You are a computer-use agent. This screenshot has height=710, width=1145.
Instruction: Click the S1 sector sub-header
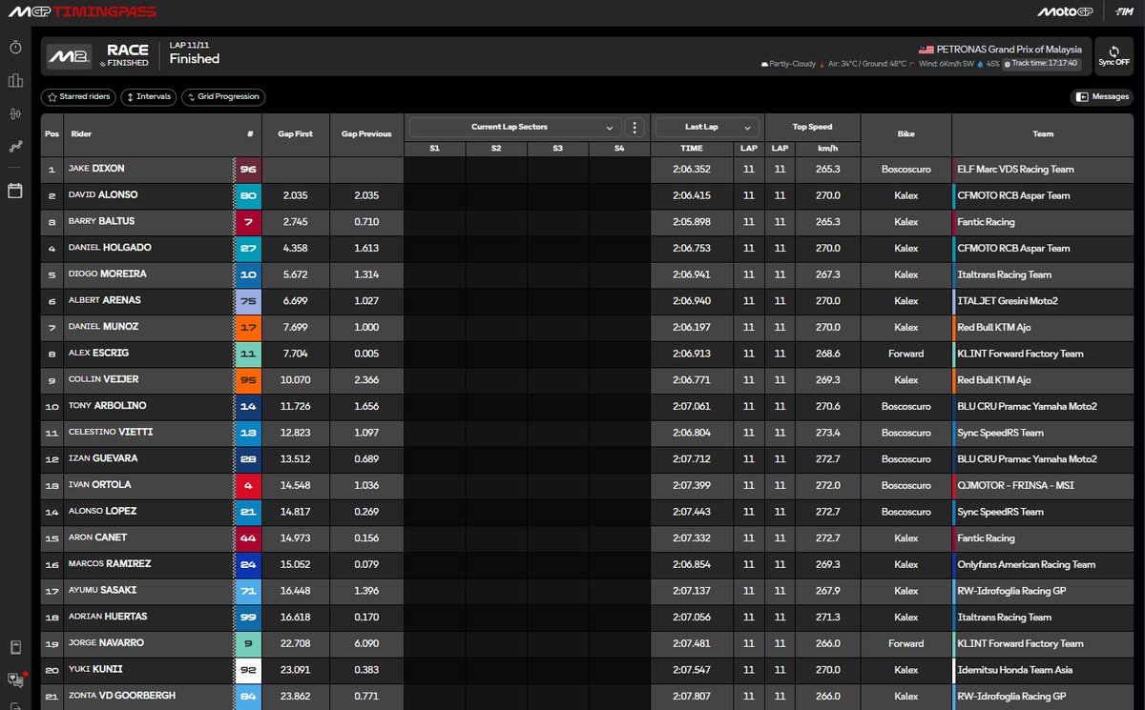click(x=435, y=149)
